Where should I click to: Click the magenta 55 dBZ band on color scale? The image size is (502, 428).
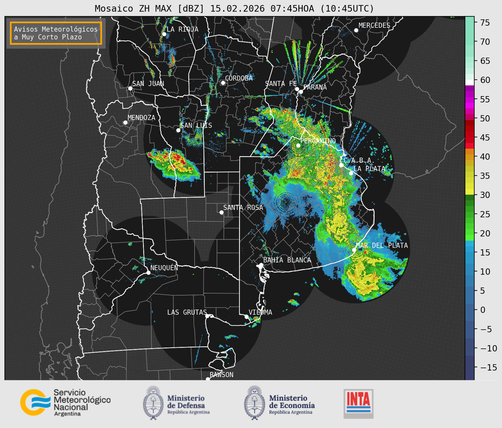(x=470, y=99)
